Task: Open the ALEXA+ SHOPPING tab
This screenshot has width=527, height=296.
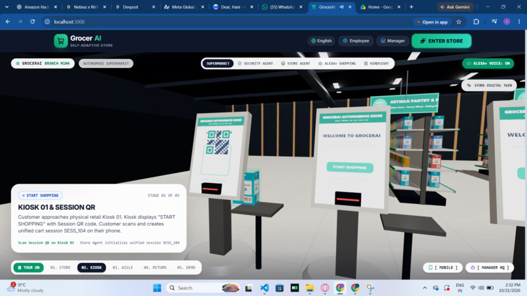Action: (x=337, y=63)
